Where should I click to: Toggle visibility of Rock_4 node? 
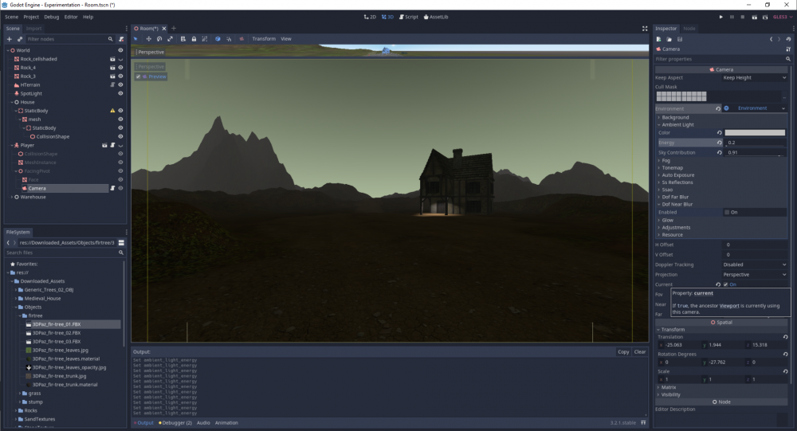pyautogui.click(x=120, y=68)
